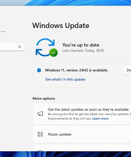
Task: Select Get the latest updates as soon as available
Action: pyautogui.click(x=82, y=114)
